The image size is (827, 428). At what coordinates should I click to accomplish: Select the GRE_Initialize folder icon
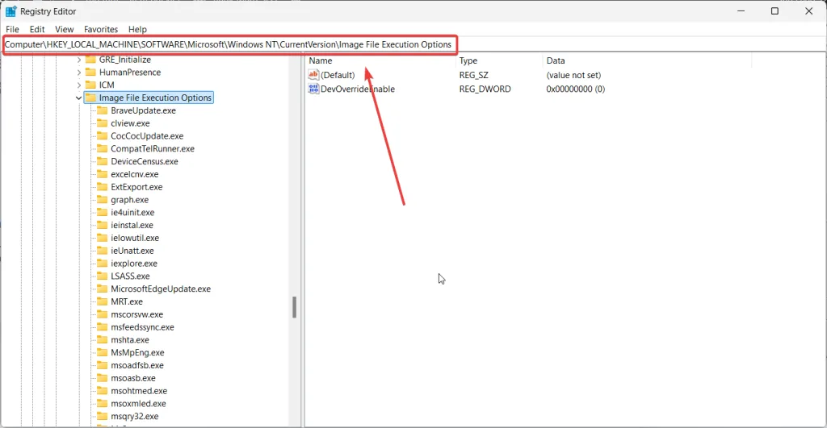click(90, 60)
